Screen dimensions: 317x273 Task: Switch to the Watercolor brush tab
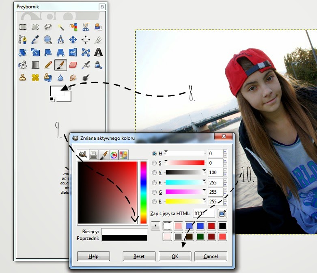pyautogui.click(x=104, y=155)
